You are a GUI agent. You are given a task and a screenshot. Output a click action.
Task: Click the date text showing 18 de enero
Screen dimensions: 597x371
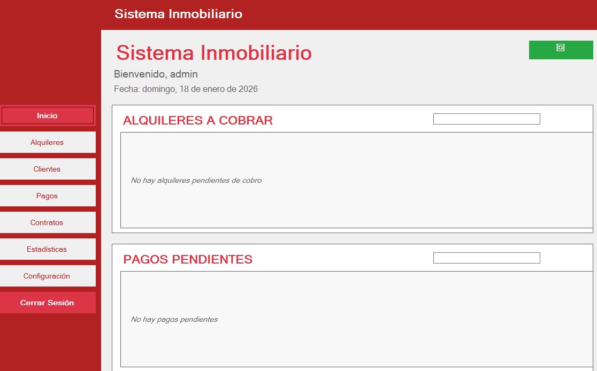pos(186,89)
